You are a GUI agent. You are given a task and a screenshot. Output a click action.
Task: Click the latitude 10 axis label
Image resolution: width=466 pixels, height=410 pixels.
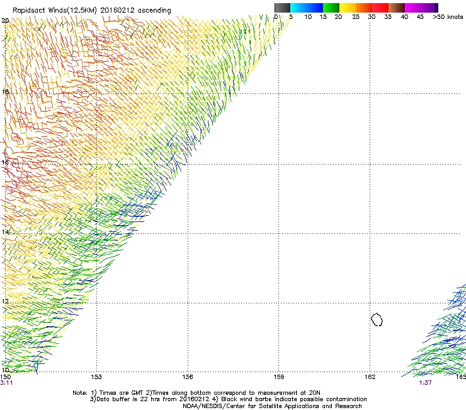tap(5, 370)
